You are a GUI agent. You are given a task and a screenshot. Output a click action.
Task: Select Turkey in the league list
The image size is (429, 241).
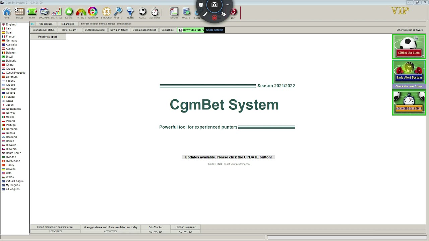(10, 165)
